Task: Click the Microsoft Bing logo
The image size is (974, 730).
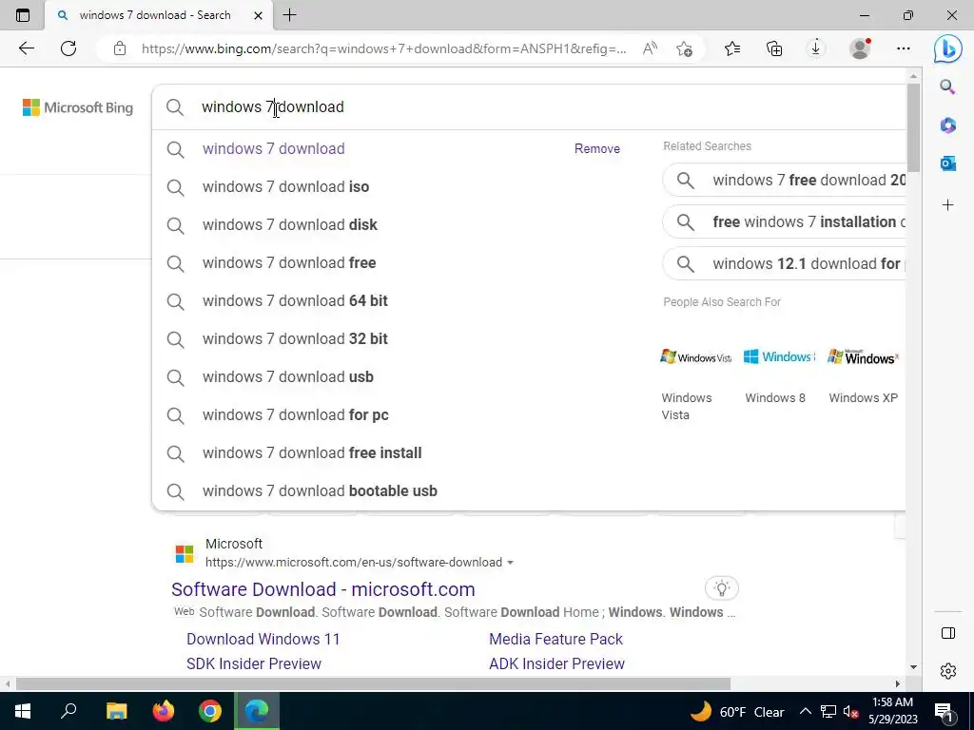Action: (x=78, y=107)
